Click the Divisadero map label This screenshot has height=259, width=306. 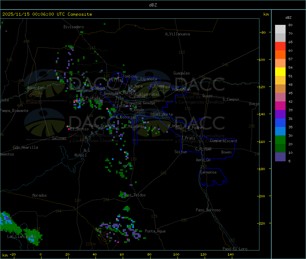click(73, 27)
